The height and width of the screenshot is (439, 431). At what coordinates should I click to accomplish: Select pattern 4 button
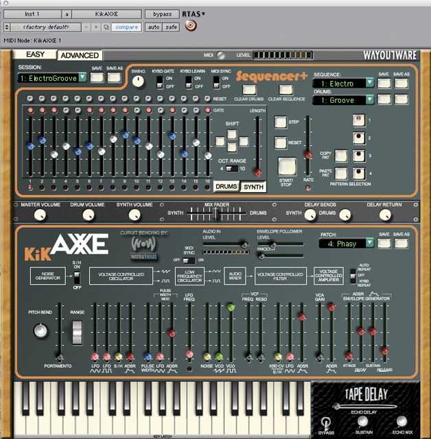[x=359, y=174]
